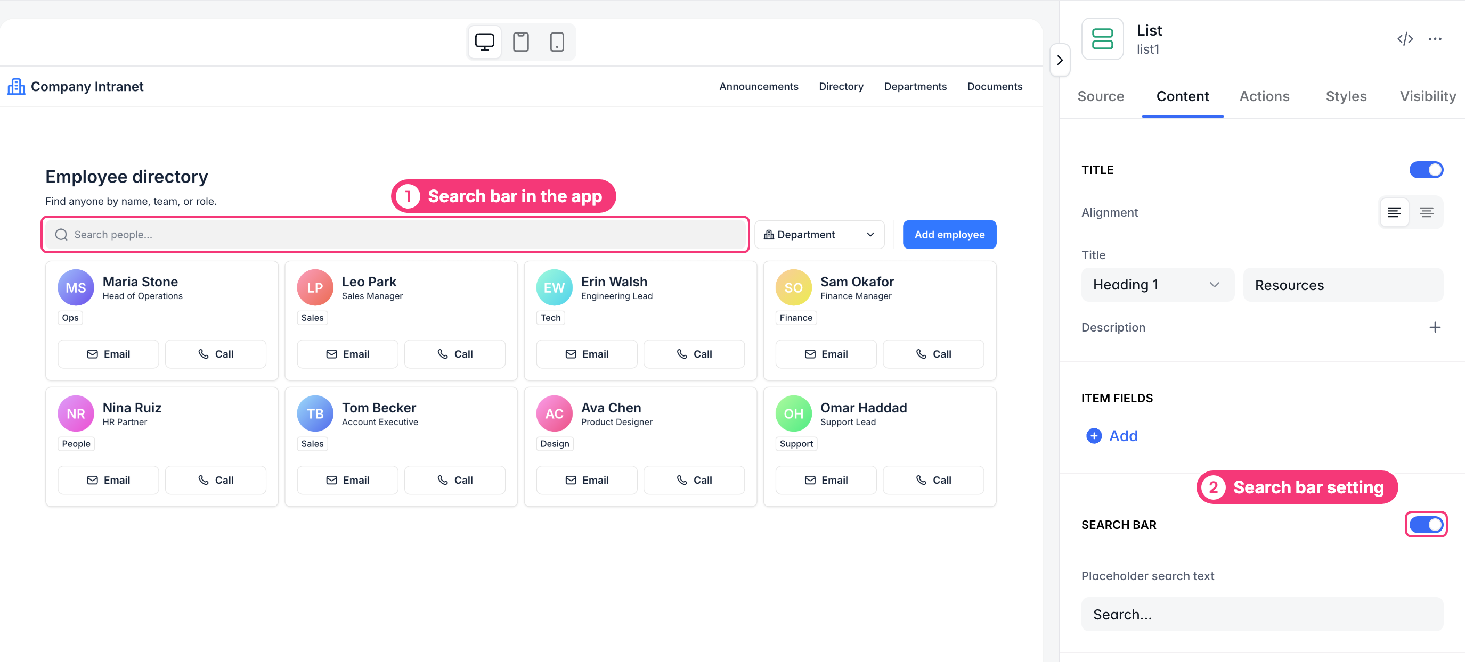Click Ava Chen's AC avatar
Screen dimensions: 1465x662
tap(554, 413)
